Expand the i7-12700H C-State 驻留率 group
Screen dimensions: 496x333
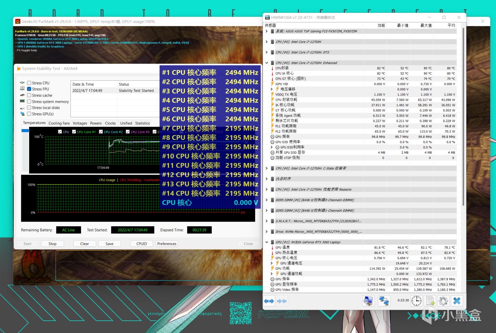pos(267,168)
